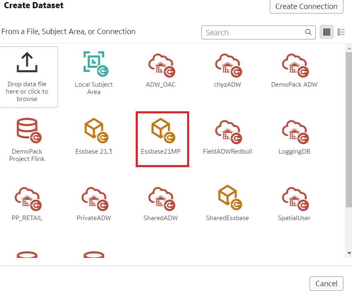
Task: Pick the DemoPack ADW connection
Action: point(294,71)
